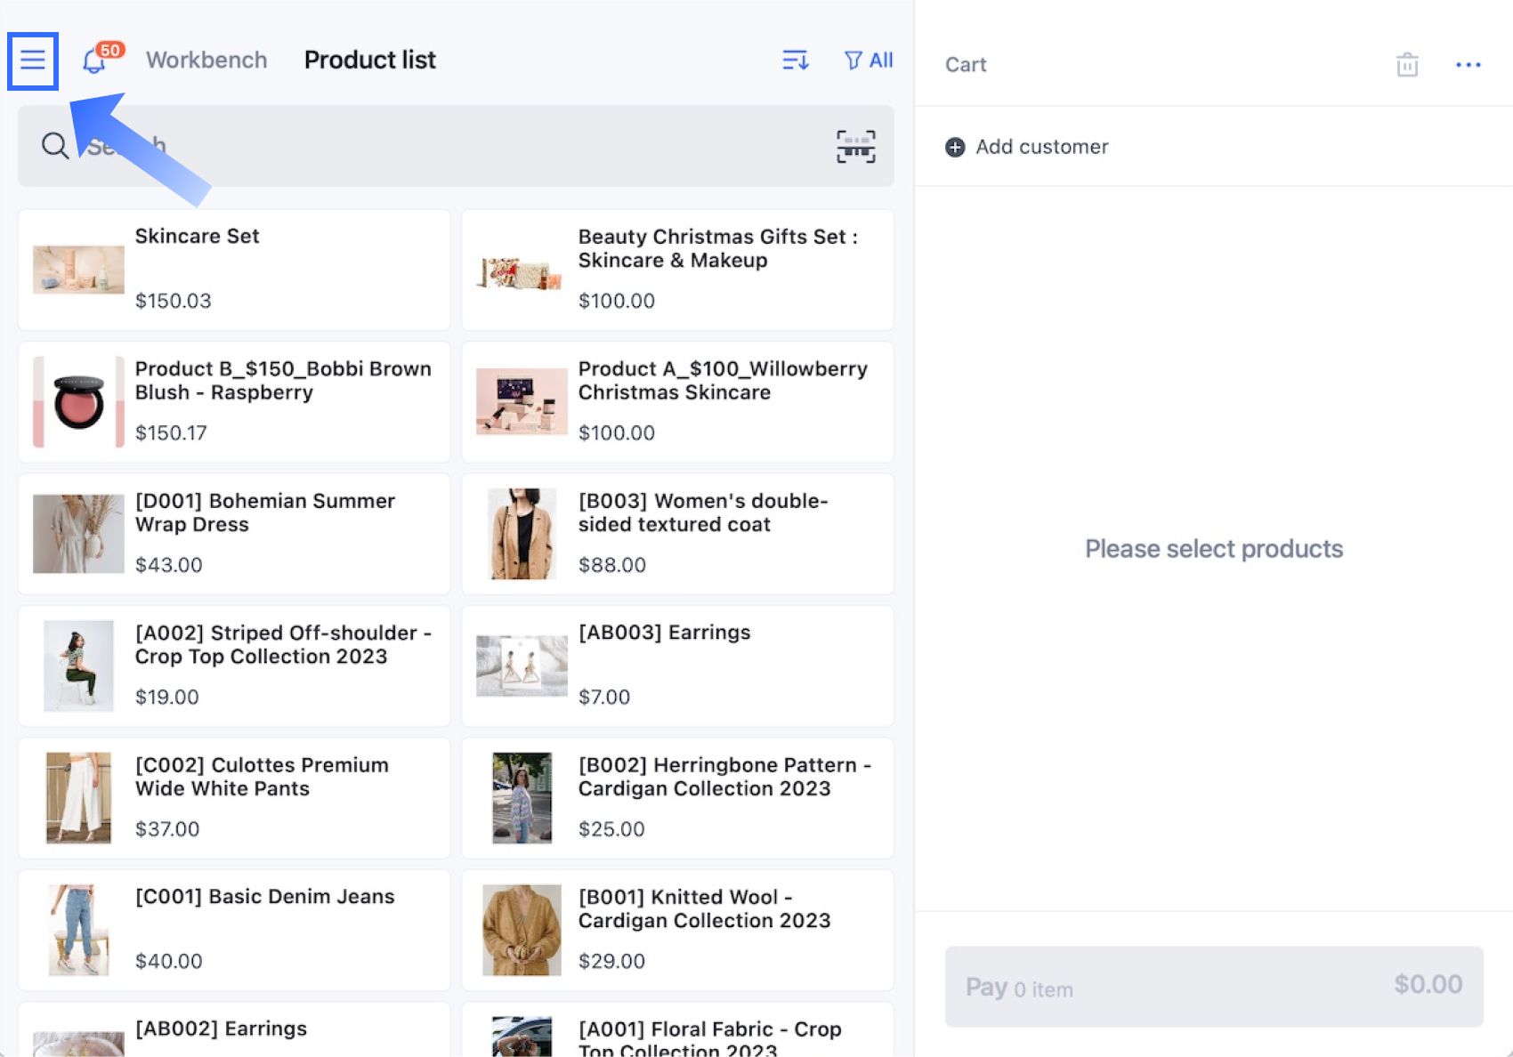Click the Add customer plus icon
The height and width of the screenshot is (1057, 1513).
[955, 148]
